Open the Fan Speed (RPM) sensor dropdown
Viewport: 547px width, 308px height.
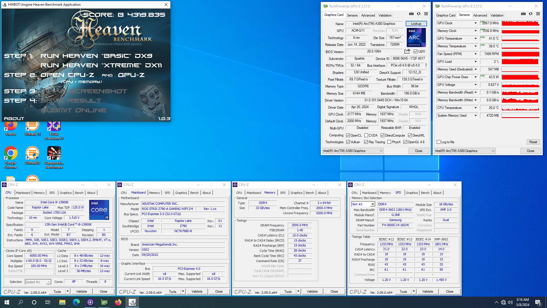(475, 54)
